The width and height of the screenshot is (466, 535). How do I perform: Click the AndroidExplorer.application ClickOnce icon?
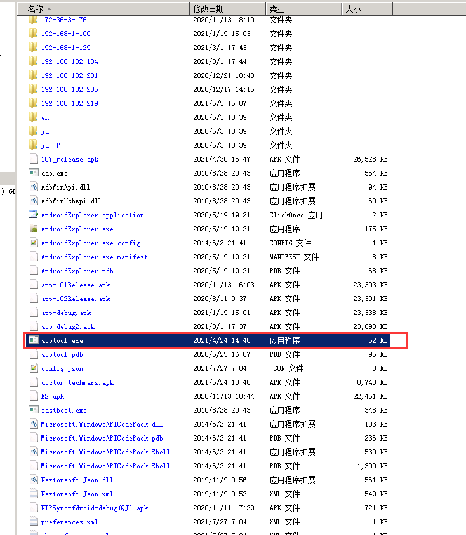pos(34,215)
